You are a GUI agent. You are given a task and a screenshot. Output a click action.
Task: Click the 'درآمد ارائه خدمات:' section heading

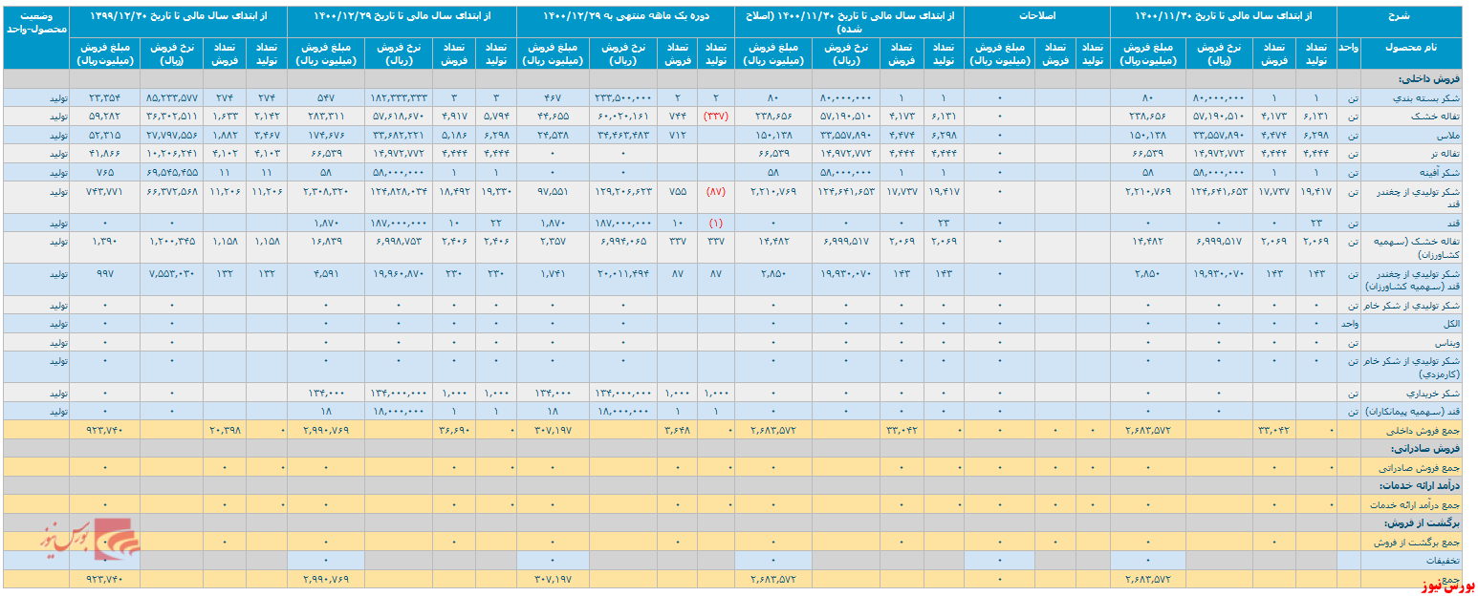pyautogui.click(x=1417, y=485)
